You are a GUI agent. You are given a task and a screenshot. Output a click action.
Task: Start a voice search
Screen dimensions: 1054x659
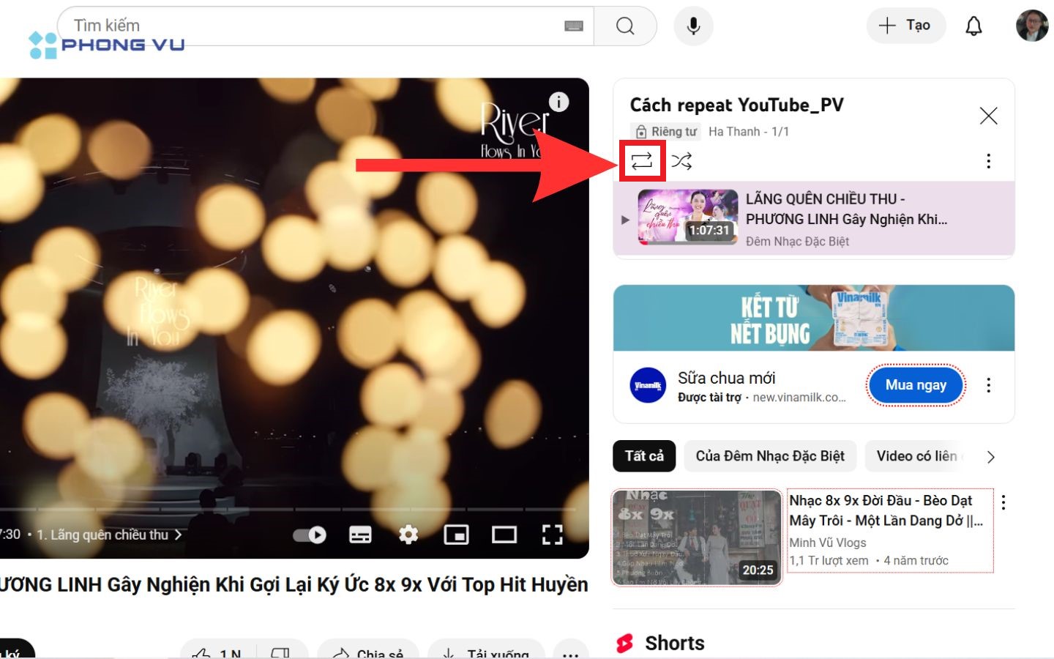tap(692, 26)
